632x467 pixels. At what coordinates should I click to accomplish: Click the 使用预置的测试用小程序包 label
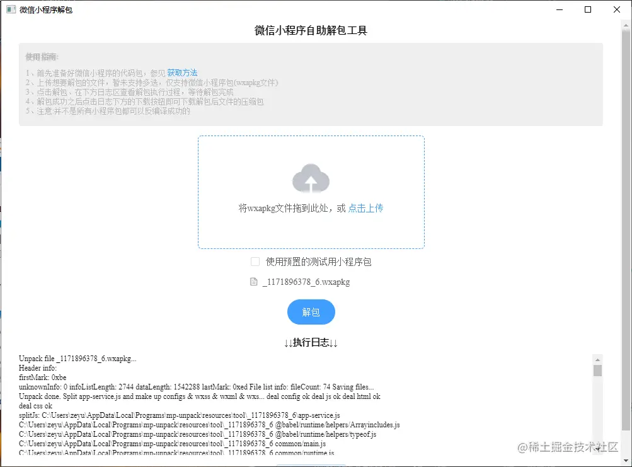click(x=318, y=262)
